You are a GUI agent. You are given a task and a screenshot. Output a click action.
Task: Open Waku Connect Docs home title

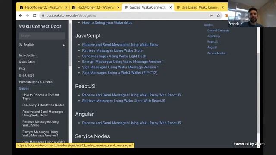pos(40,26)
